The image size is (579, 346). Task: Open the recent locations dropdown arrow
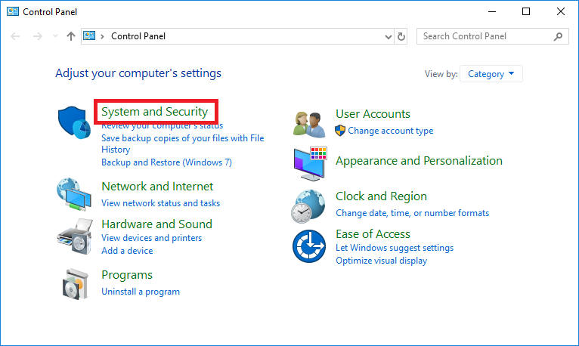54,36
